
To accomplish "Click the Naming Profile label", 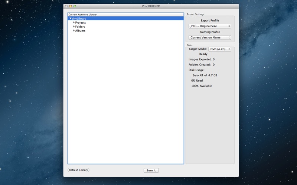I will point(210,32).
